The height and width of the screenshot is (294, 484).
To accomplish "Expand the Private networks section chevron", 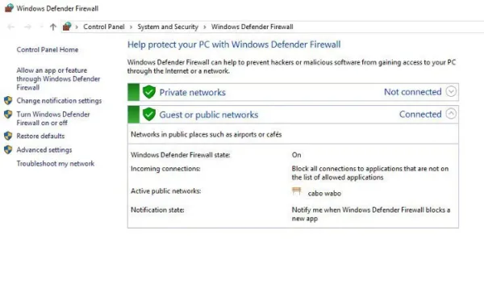I will point(451,91).
